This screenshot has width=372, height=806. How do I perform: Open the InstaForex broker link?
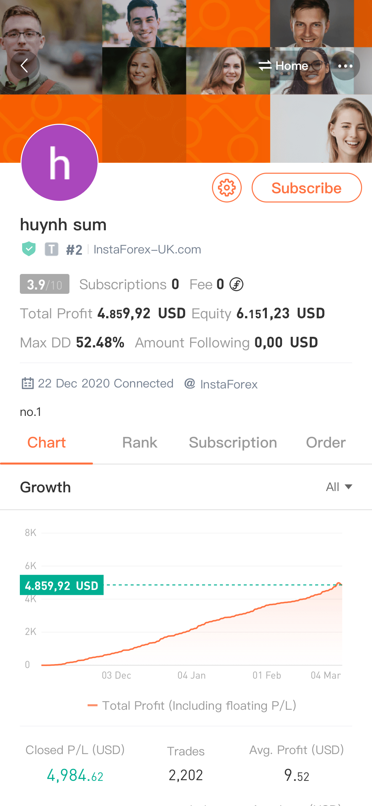click(229, 384)
